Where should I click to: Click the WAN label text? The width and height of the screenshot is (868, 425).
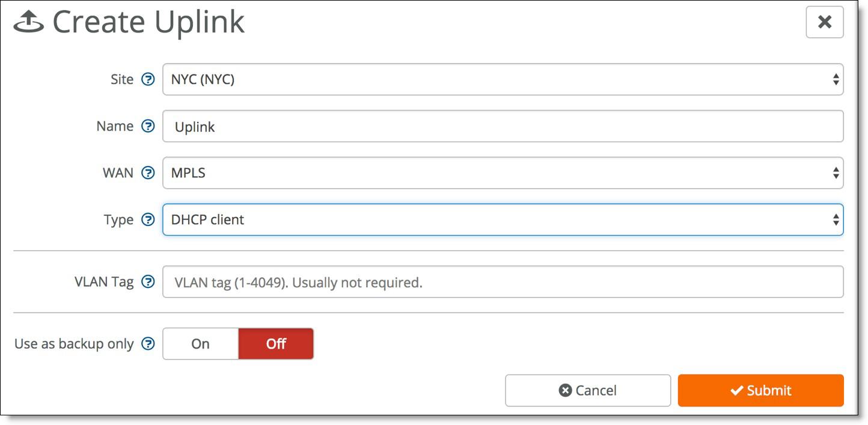click(x=118, y=173)
